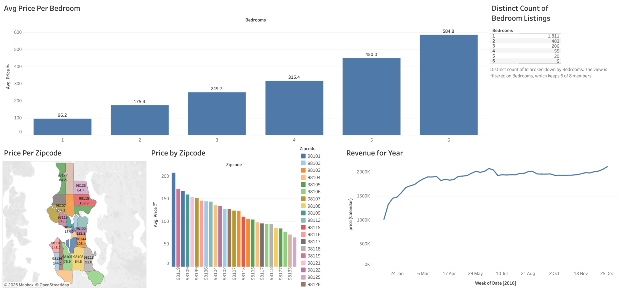The height and width of the screenshot is (291, 626).
Task: Select the 98126 brown legend swatch
Action: point(303,284)
